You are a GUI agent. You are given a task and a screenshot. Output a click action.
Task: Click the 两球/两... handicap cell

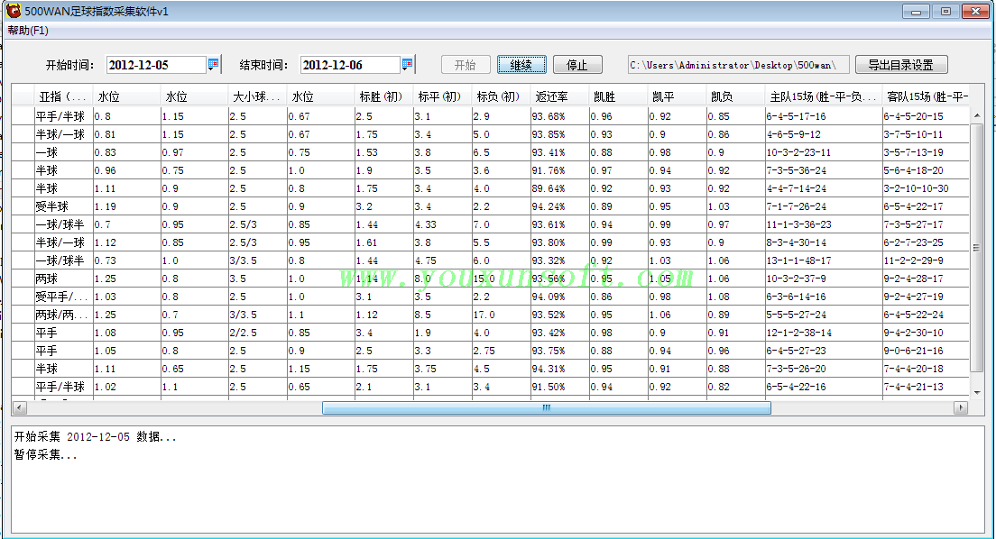click(x=63, y=315)
